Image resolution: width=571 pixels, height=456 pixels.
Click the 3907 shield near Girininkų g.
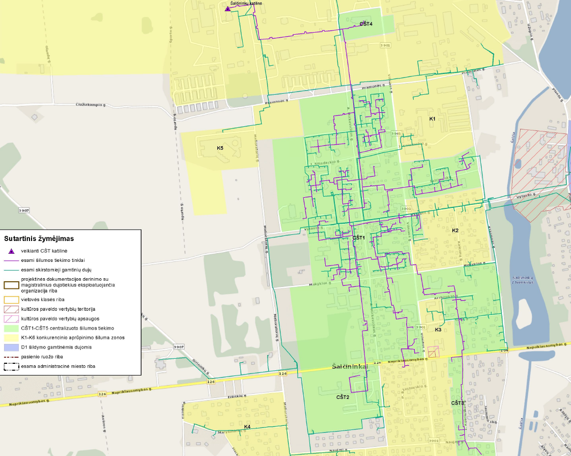point(179,346)
